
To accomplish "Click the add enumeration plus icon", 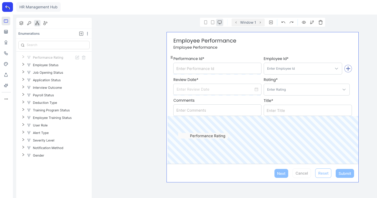I will click(81, 34).
